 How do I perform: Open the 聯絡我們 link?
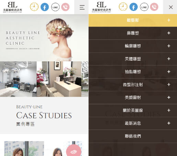pyautogui.click(x=133, y=136)
